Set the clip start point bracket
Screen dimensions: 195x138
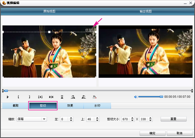pos(18,97)
